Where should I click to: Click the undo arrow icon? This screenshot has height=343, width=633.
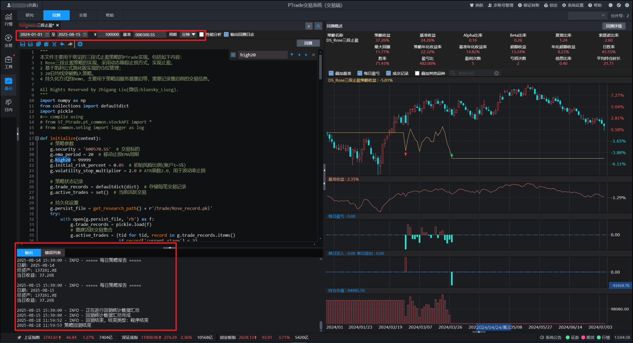tap(62, 44)
